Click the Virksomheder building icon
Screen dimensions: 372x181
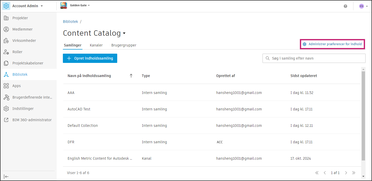6,41
